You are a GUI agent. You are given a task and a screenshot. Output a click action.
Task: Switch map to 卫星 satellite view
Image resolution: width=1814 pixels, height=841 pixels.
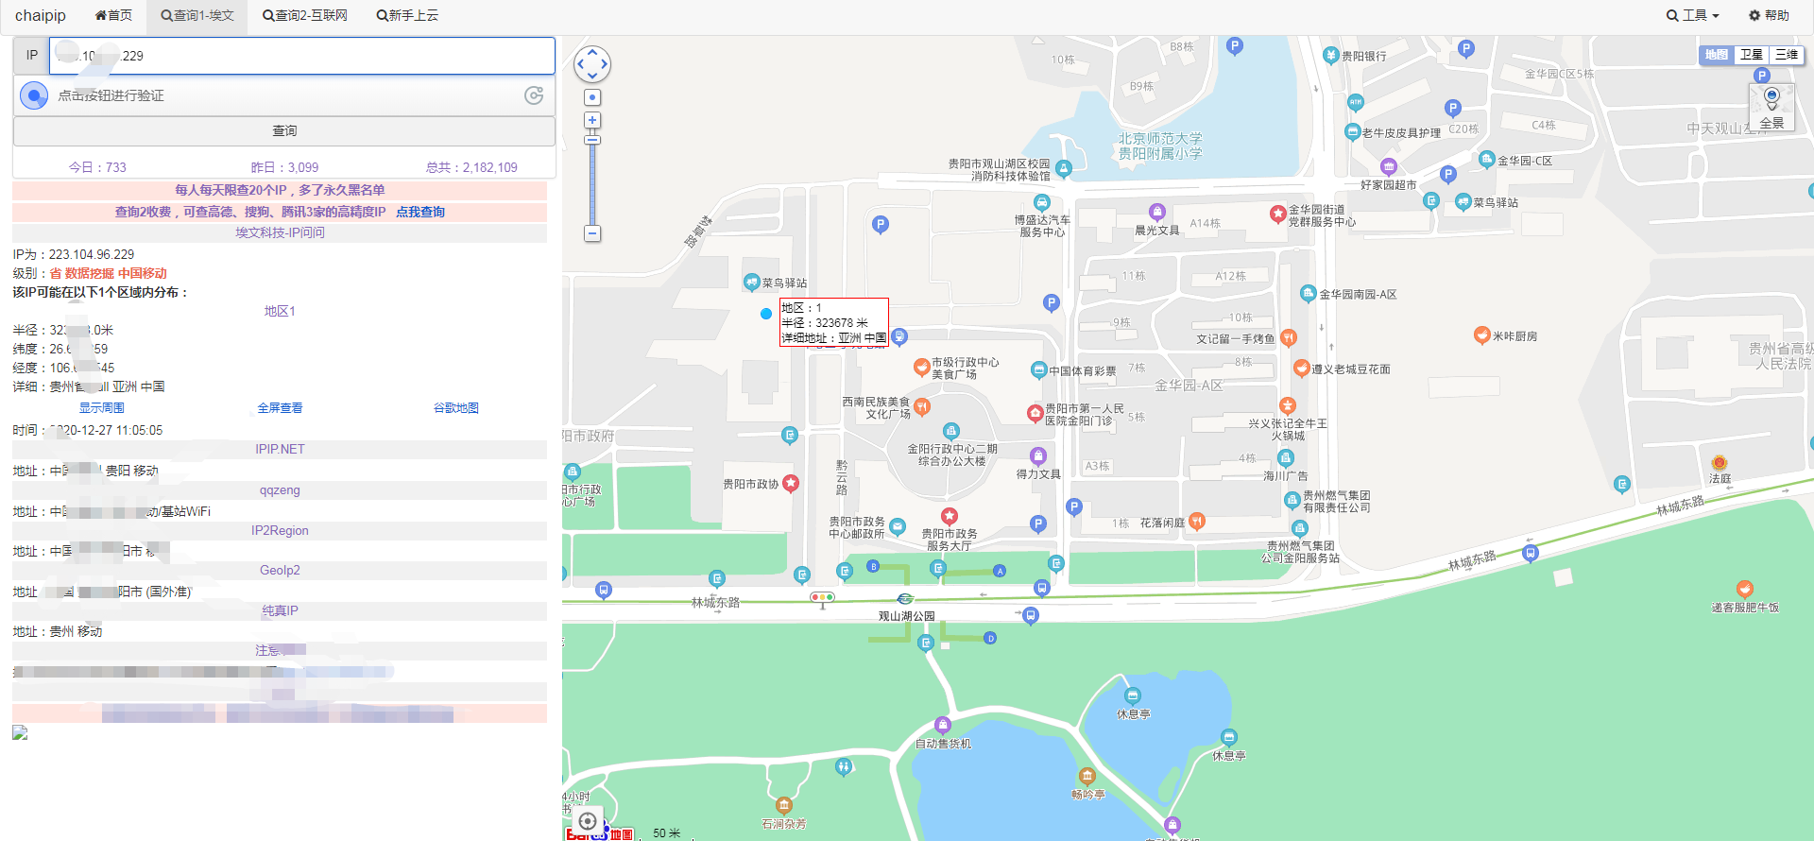1752,55
